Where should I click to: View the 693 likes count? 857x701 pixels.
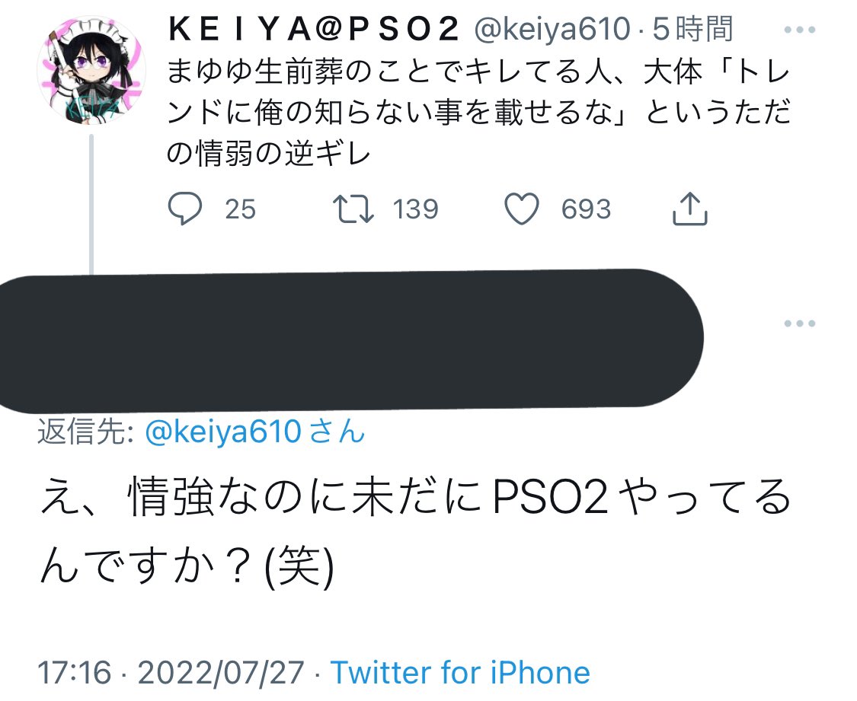(x=586, y=209)
